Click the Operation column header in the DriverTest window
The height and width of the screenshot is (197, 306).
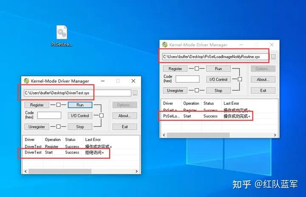click(x=53, y=139)
